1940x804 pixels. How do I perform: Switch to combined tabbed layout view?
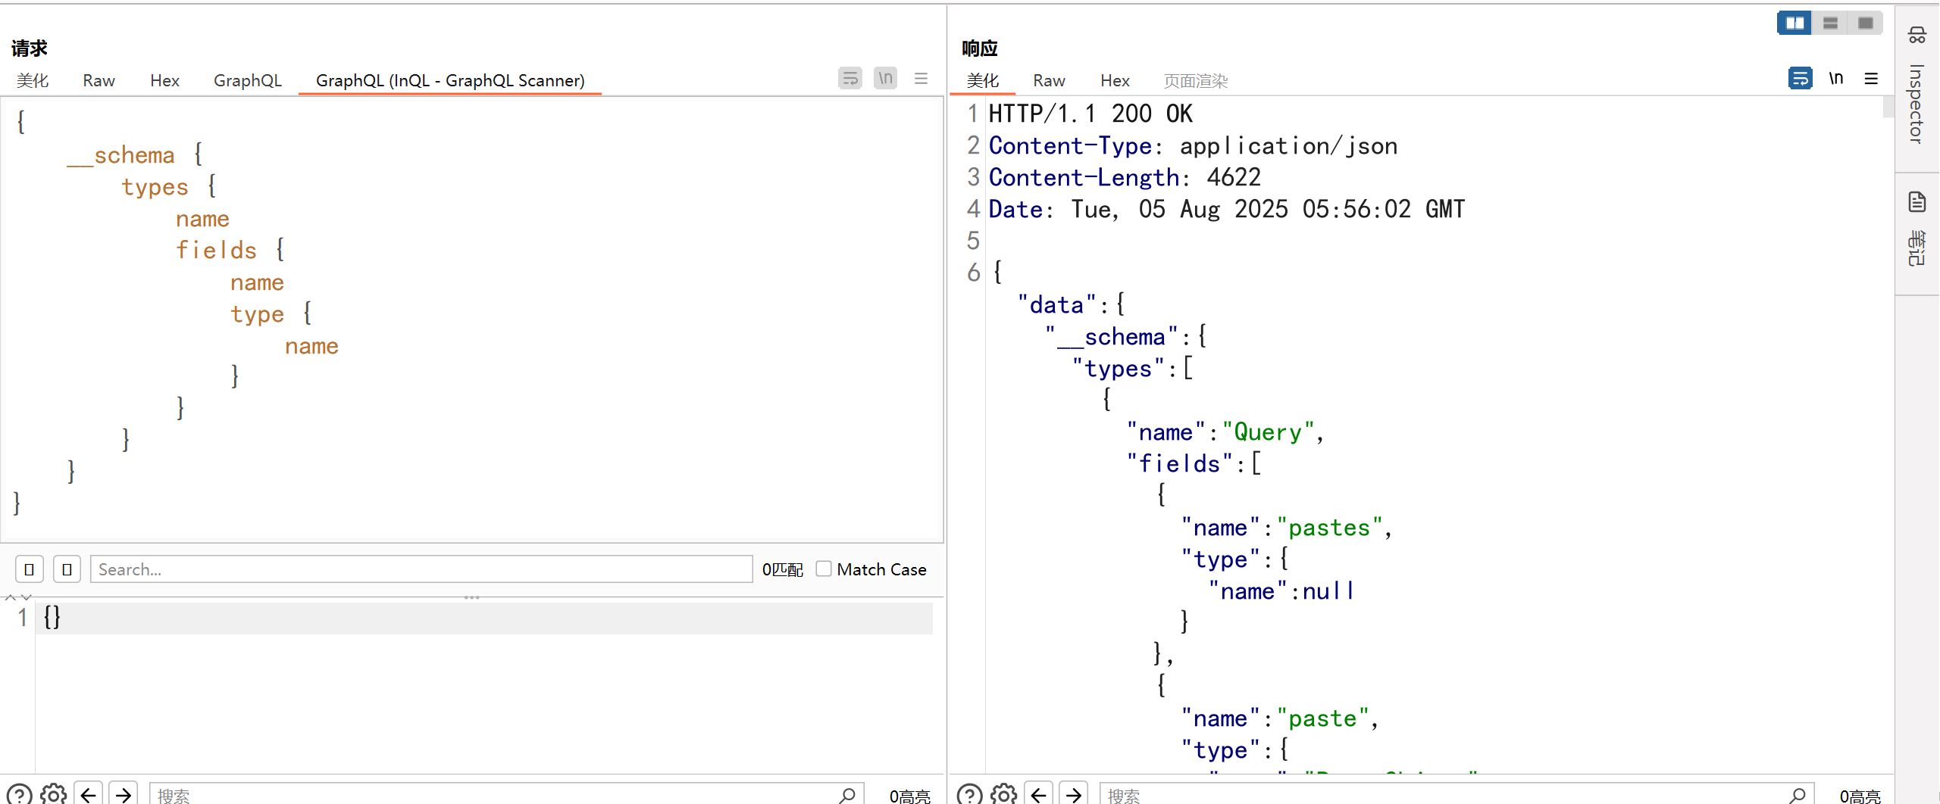pyautogui.click(x=1865, y=23)
